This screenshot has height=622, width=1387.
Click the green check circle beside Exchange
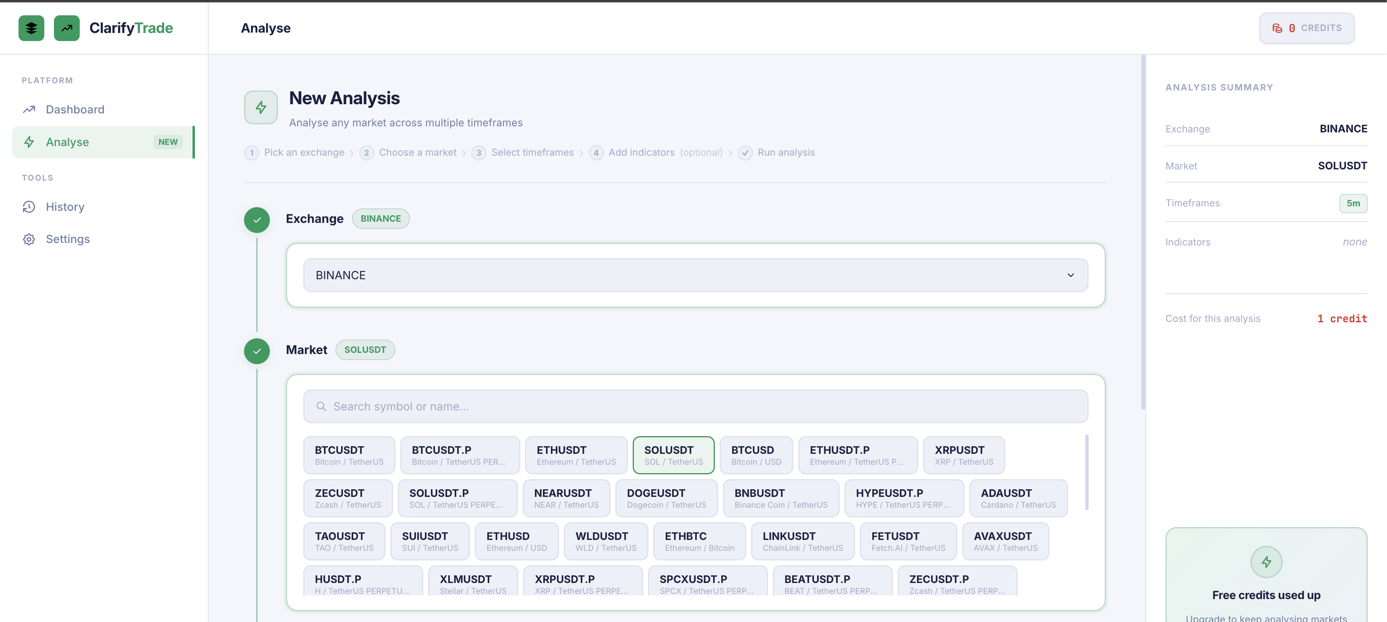point(257,220)
